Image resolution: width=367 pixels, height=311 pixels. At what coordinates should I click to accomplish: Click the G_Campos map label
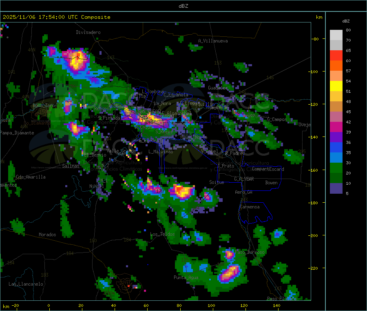click(277, 119)
